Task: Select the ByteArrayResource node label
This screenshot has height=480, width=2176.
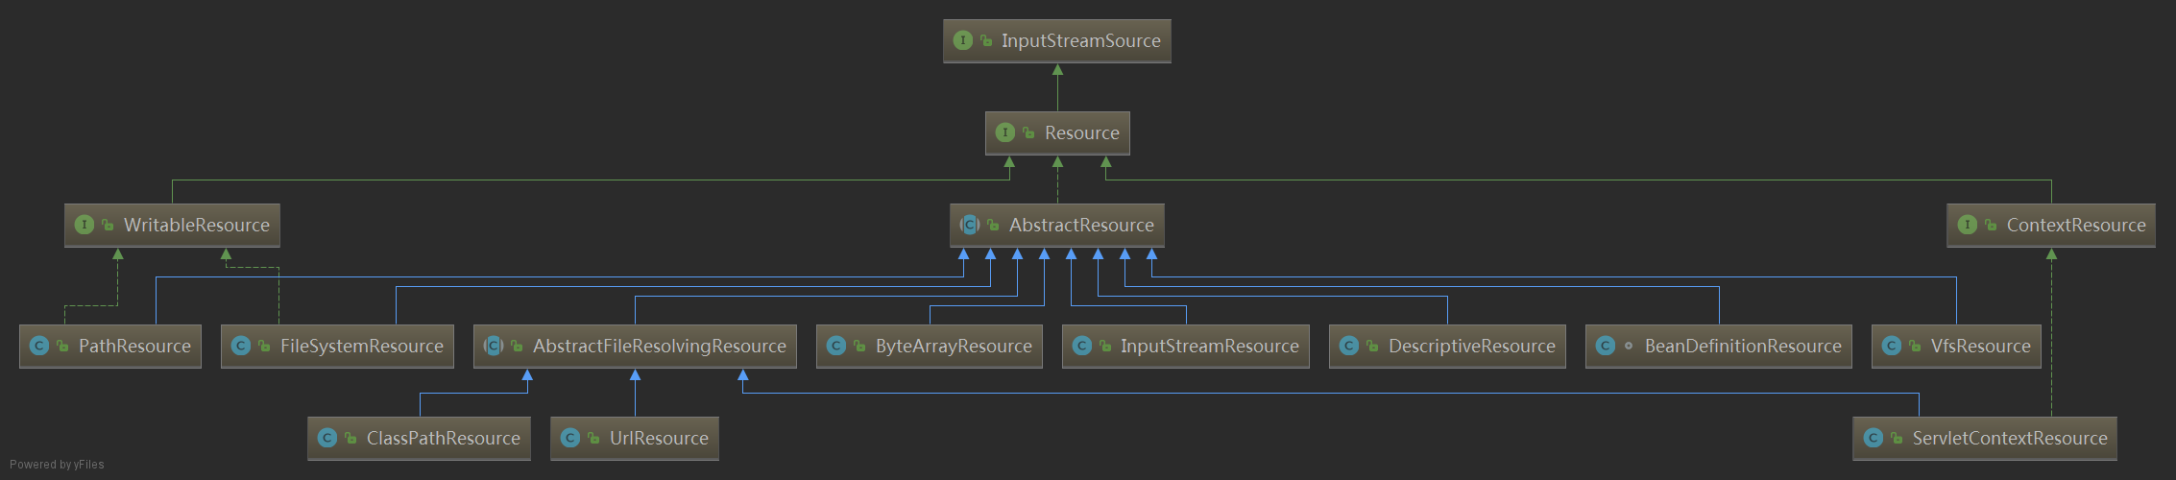Action: [954, 346]
